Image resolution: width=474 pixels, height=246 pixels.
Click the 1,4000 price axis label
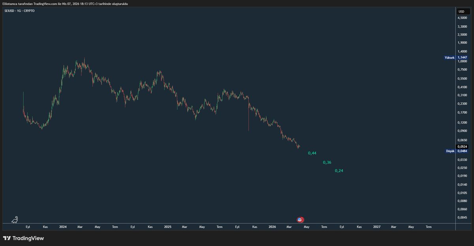click(463, 51)
